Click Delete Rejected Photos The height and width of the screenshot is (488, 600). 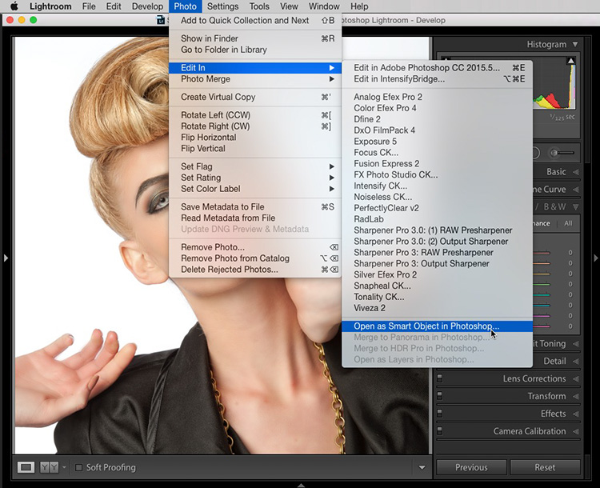[255, 270]
